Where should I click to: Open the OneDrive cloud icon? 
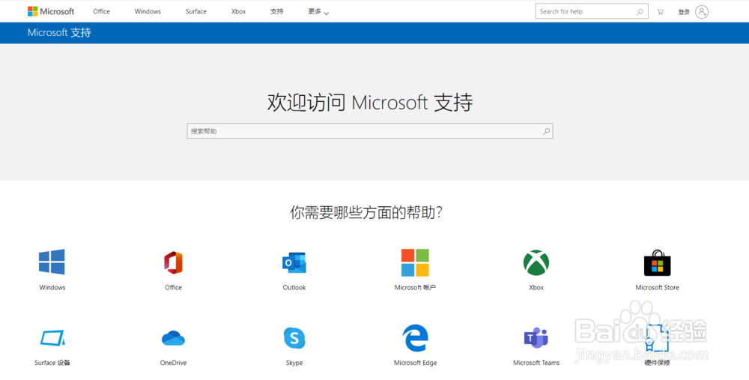click(x=174, y=338)
